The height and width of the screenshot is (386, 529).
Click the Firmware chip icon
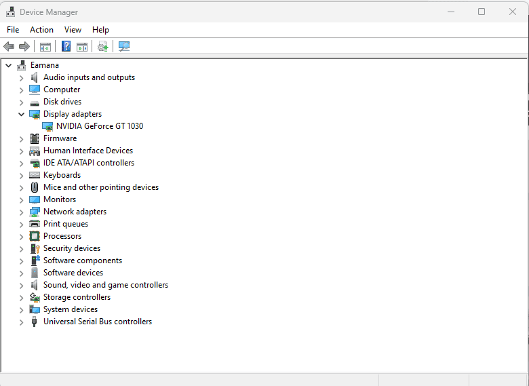(x=35, y=138)
